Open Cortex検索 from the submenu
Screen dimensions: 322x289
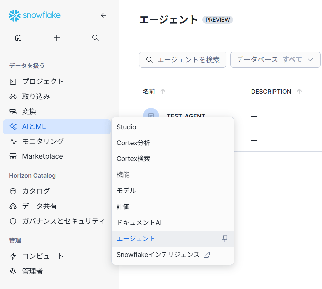[133, 159]
